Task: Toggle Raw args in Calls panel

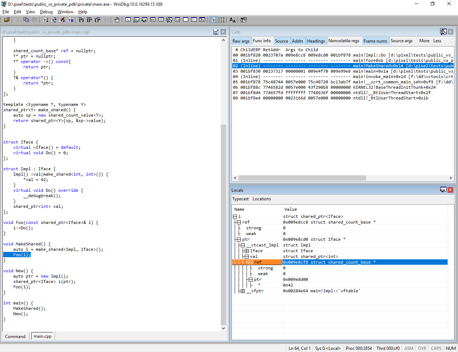Action: (x=241, y=41)
